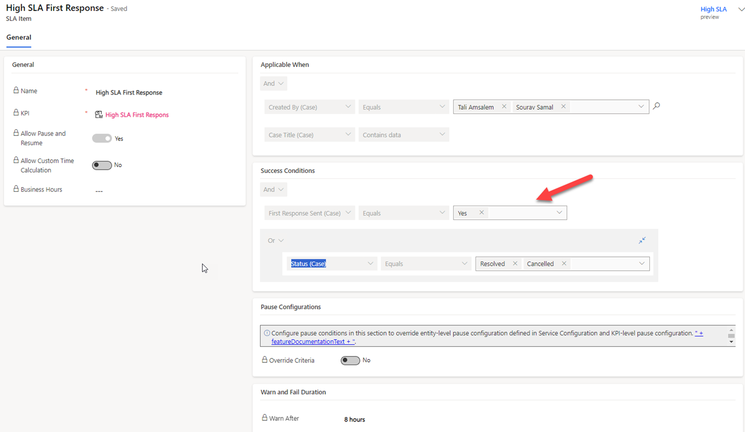Click the Warn After 8 hours value
745x432 pixels.
355,419
